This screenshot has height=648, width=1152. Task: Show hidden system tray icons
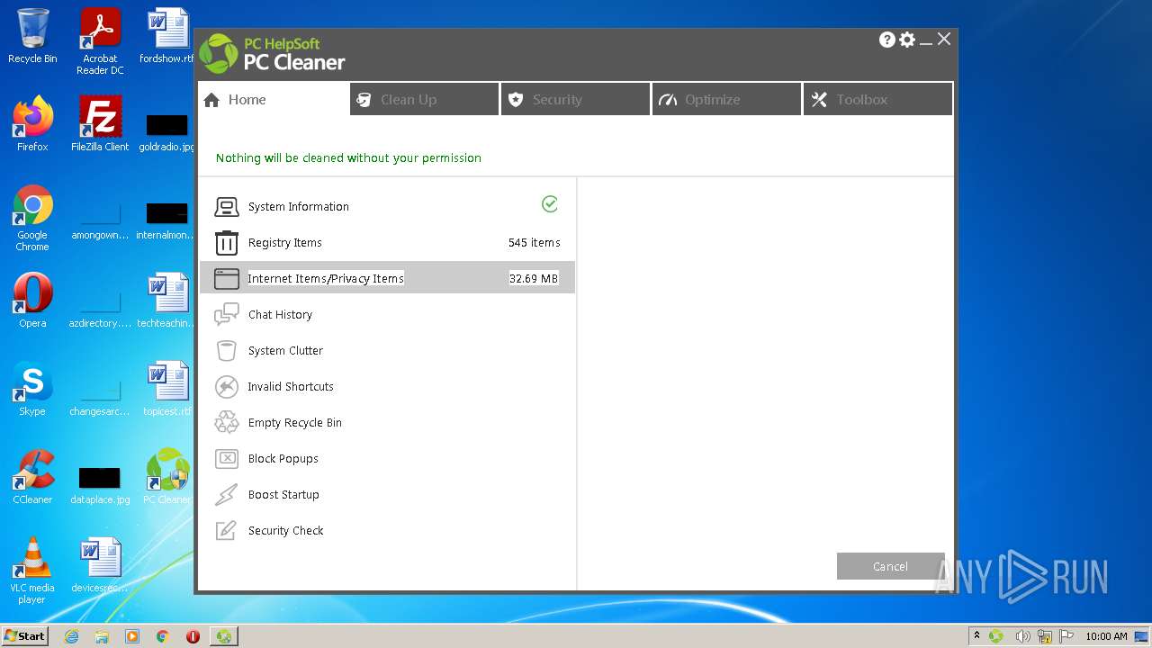tap(976, 636)
